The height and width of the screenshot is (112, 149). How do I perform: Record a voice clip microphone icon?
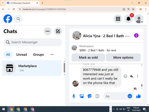74,96
